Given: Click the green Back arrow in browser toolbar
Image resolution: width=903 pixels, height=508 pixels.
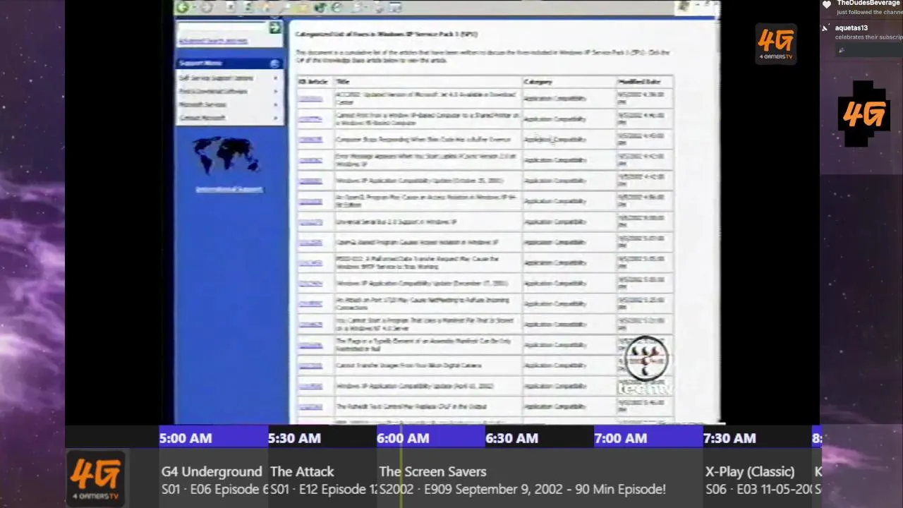Looking at the screenshot, I should (x=183, y=8).
